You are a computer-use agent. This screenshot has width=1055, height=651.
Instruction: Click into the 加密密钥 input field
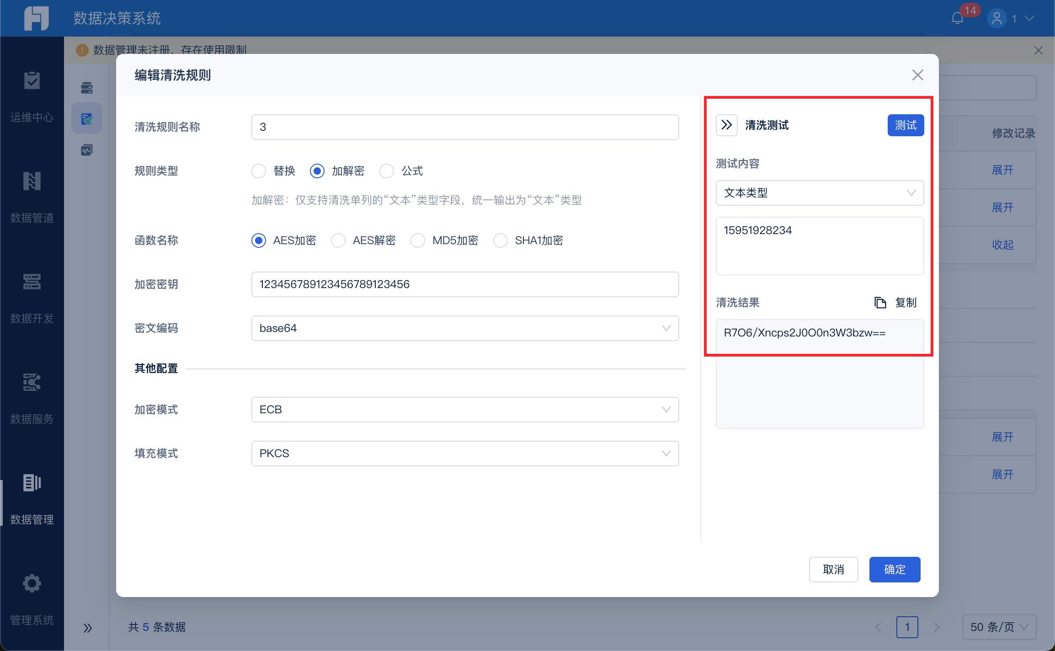coord(464,284)
